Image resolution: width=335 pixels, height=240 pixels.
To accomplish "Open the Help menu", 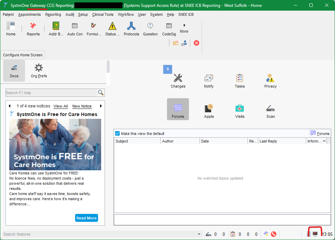I will click(170, 14).
